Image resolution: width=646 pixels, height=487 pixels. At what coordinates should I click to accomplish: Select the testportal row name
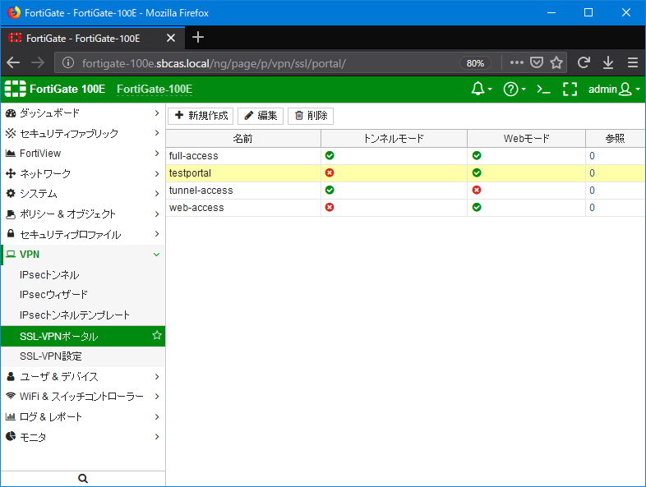[x=190, y=173]
